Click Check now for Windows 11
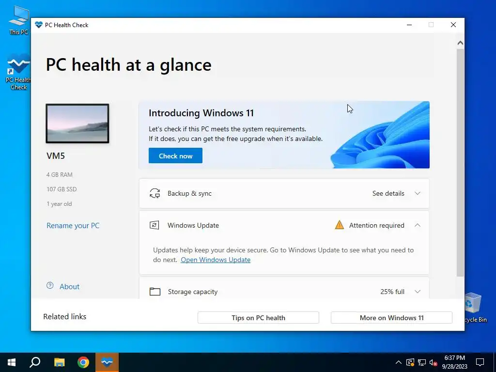The height and width of the screenshot is (372, 496). tap(175, 155)
